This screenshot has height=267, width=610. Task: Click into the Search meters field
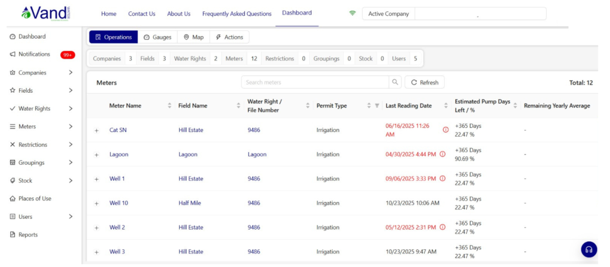[x=315, y=83]
